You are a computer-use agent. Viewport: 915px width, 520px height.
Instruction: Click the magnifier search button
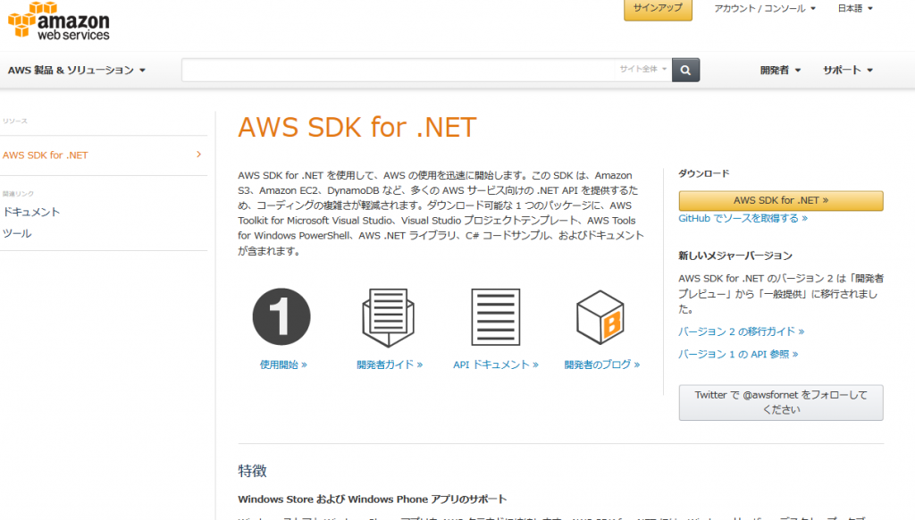point(685,70)
